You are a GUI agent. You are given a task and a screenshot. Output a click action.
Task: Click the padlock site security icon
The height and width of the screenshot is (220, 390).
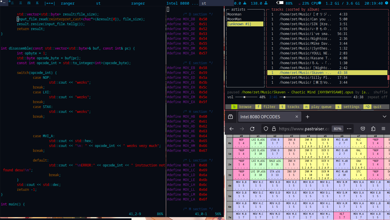click(x=274, y=129)
